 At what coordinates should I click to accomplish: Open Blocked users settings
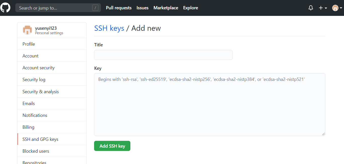pos(52,151)
